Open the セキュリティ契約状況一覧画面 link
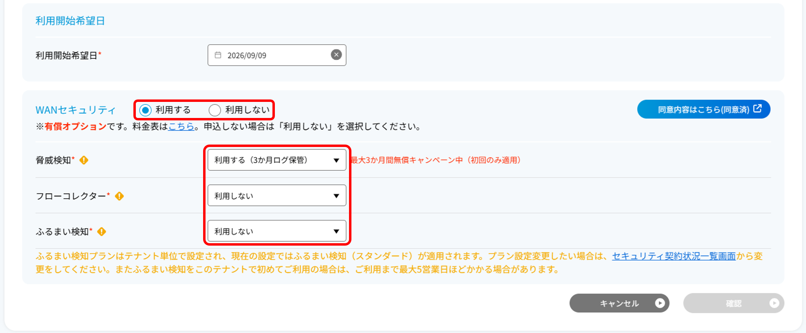 click(x=674, y=256)
